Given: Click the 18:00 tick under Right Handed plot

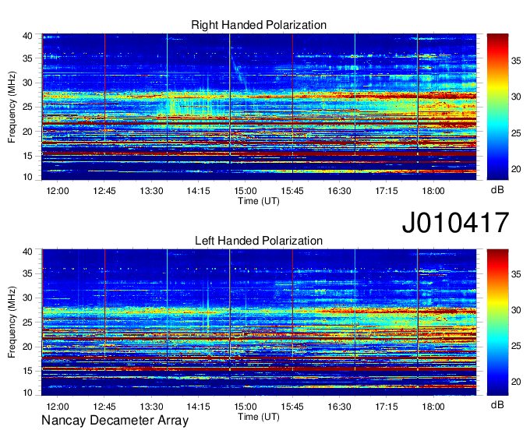Looking at the screenshot, I should (433, 191).
